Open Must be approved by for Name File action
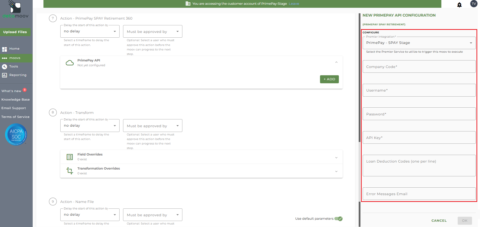480x227 pixels. coord(153,215)
